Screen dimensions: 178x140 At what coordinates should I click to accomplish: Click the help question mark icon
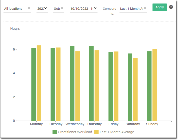[171, 7]
